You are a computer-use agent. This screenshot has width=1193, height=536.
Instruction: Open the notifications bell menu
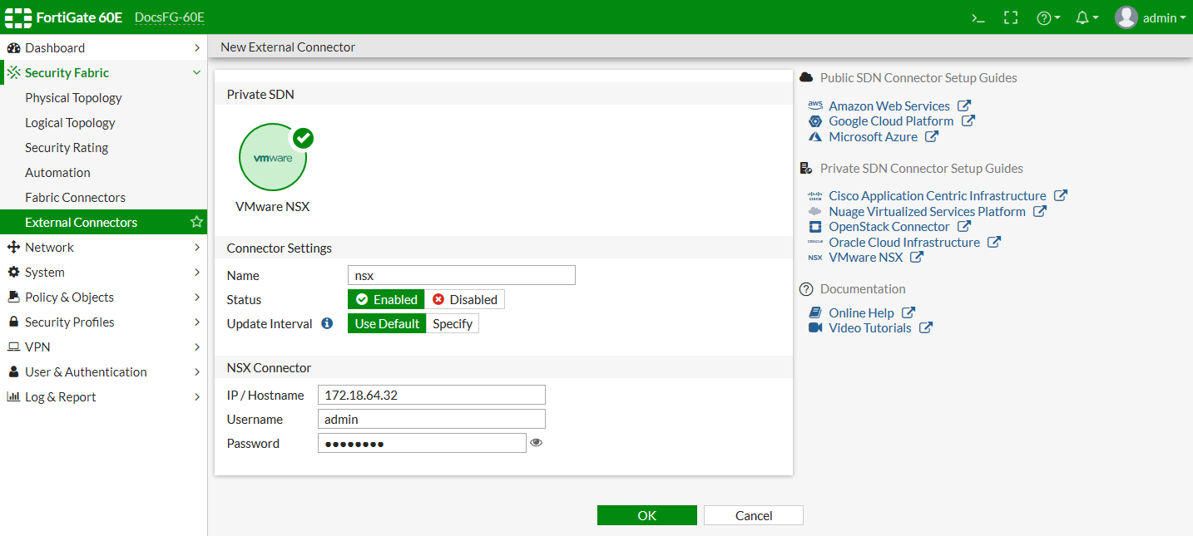coord(1087,17)
